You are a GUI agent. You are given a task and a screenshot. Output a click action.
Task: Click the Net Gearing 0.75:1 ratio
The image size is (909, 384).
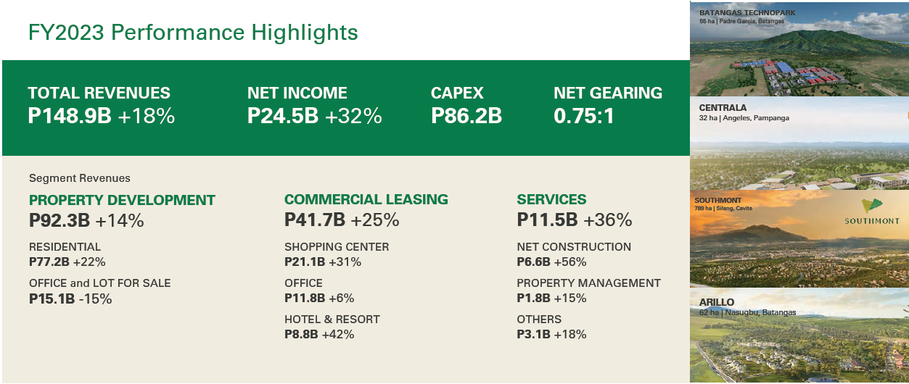pyautogui.click(x=584, y=116)
